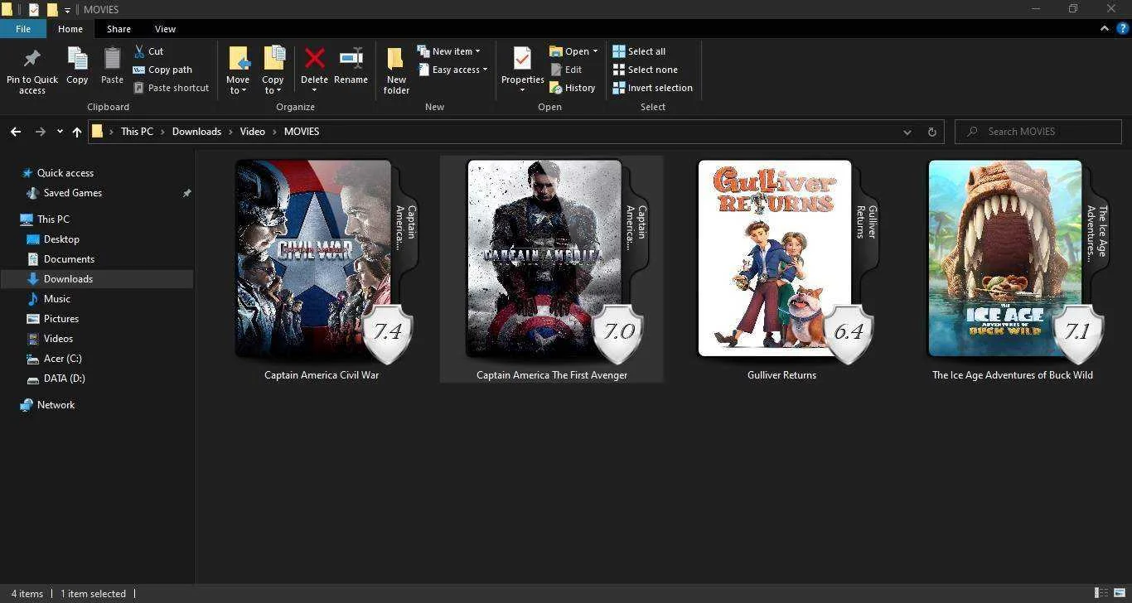Click Downloads in address bar

196,132
